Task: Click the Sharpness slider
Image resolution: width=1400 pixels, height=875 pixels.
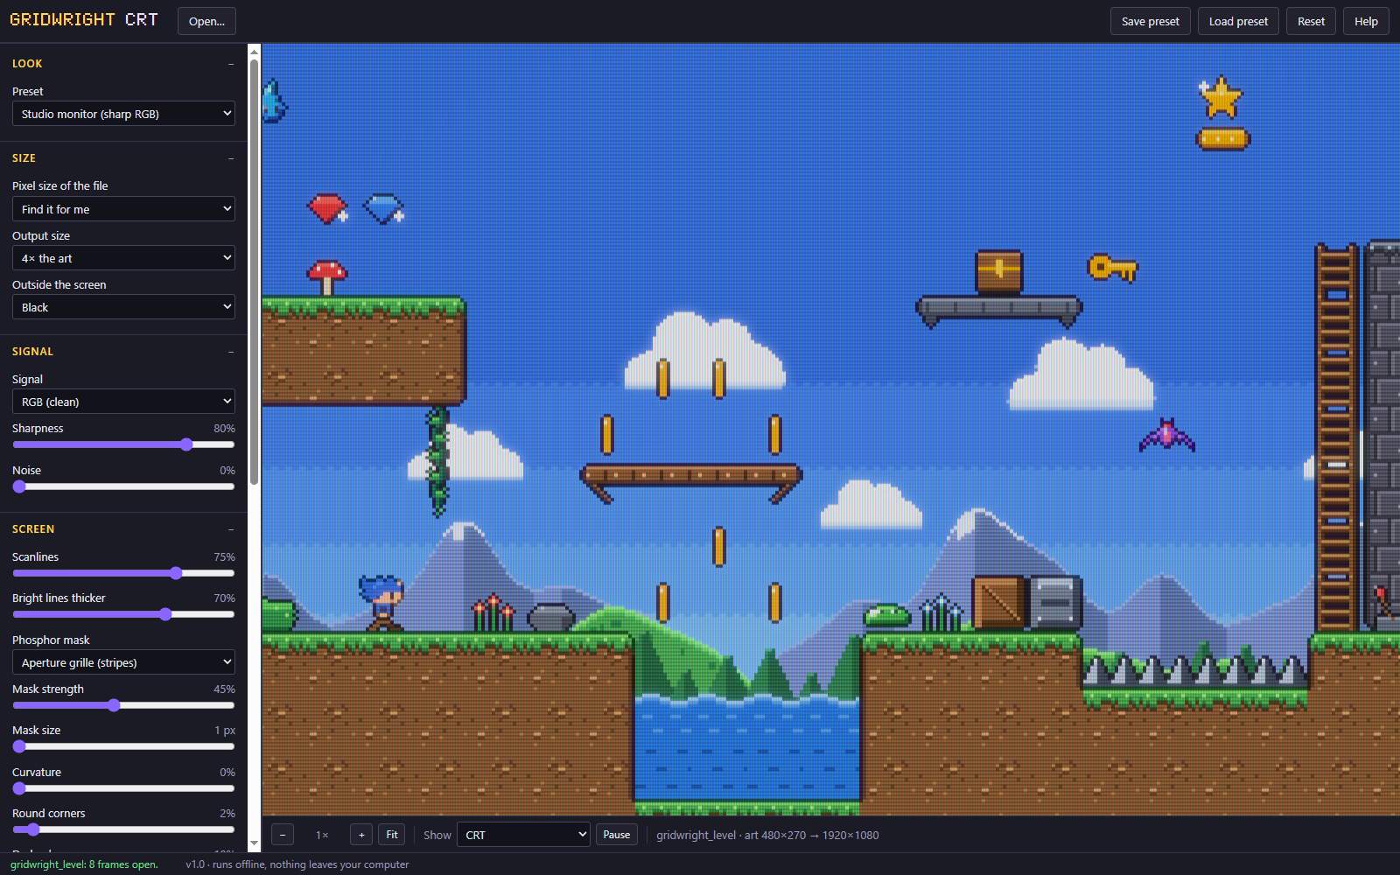Action: coord(123,444)
